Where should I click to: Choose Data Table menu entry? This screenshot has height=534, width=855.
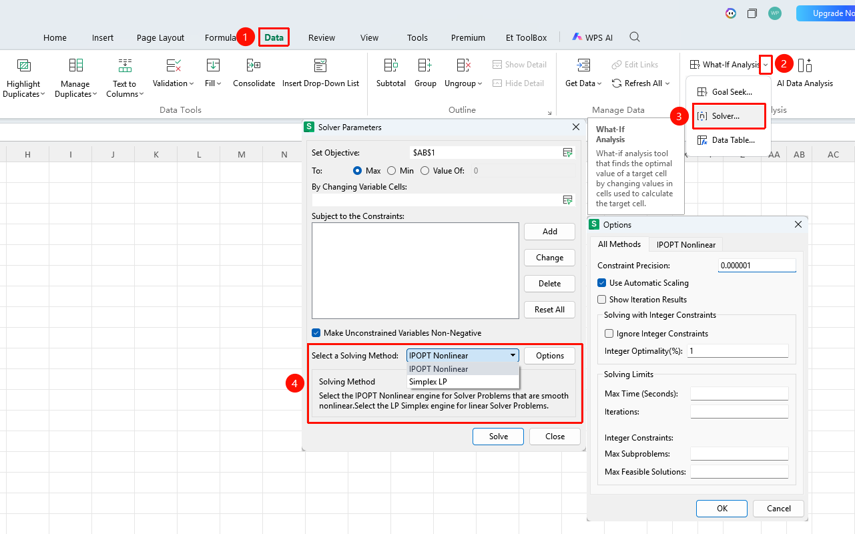[x=729, y=140]
